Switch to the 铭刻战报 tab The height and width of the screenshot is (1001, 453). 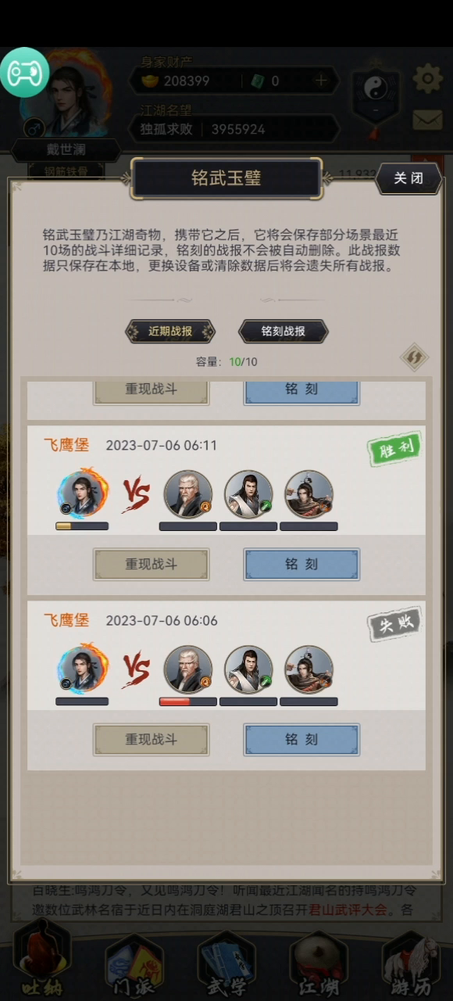[x=284, y=331]
